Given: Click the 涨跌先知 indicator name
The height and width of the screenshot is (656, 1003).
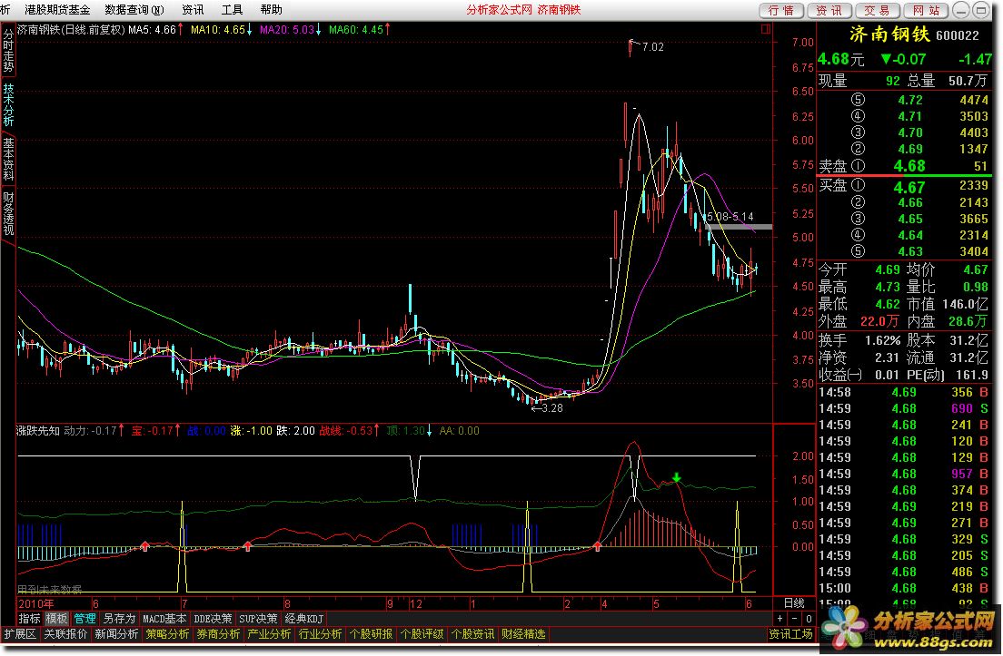Looking at the screenshot, I should pyautogui.click(x=38, y=430).
